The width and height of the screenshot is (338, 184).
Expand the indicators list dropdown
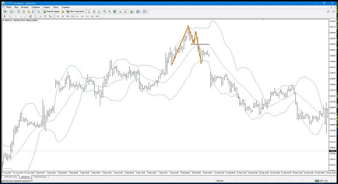[x=134, y=12]
